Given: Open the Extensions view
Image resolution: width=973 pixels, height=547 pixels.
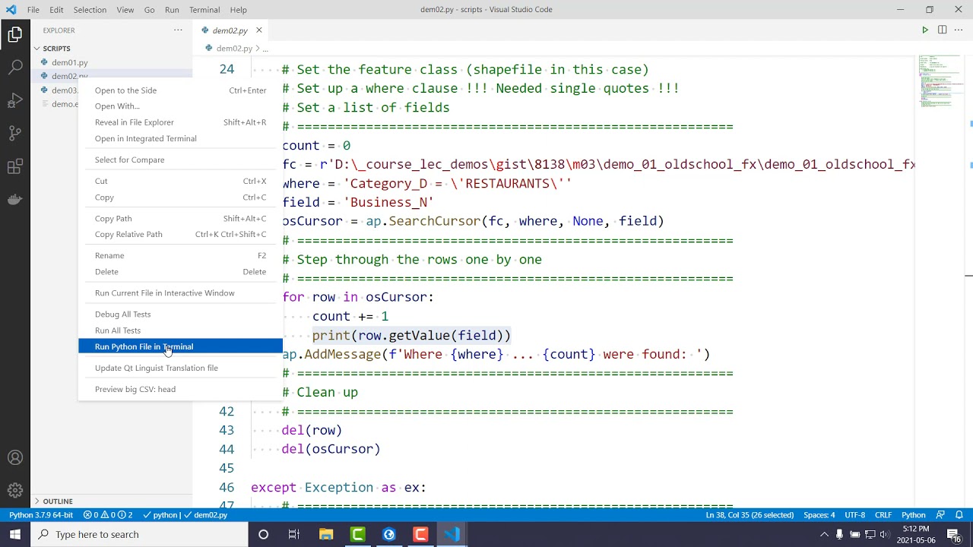Looking at the screenshot, I should 15,167.
